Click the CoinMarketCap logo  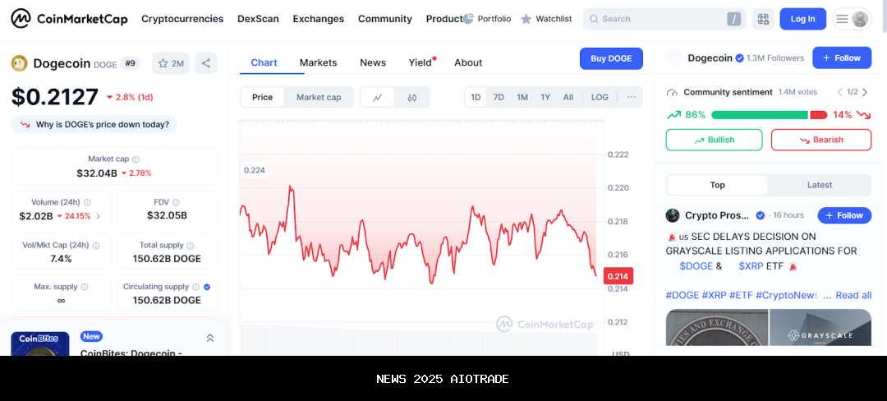click(x=69, y=18)
